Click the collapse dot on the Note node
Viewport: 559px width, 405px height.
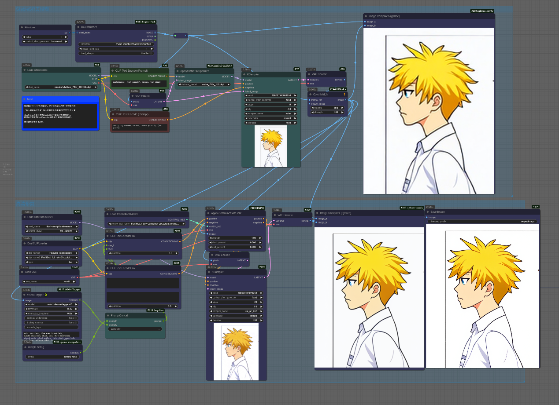[24, 99]
